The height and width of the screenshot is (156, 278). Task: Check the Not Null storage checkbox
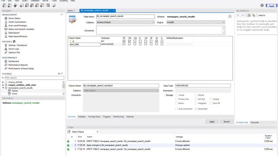[196, 99]
